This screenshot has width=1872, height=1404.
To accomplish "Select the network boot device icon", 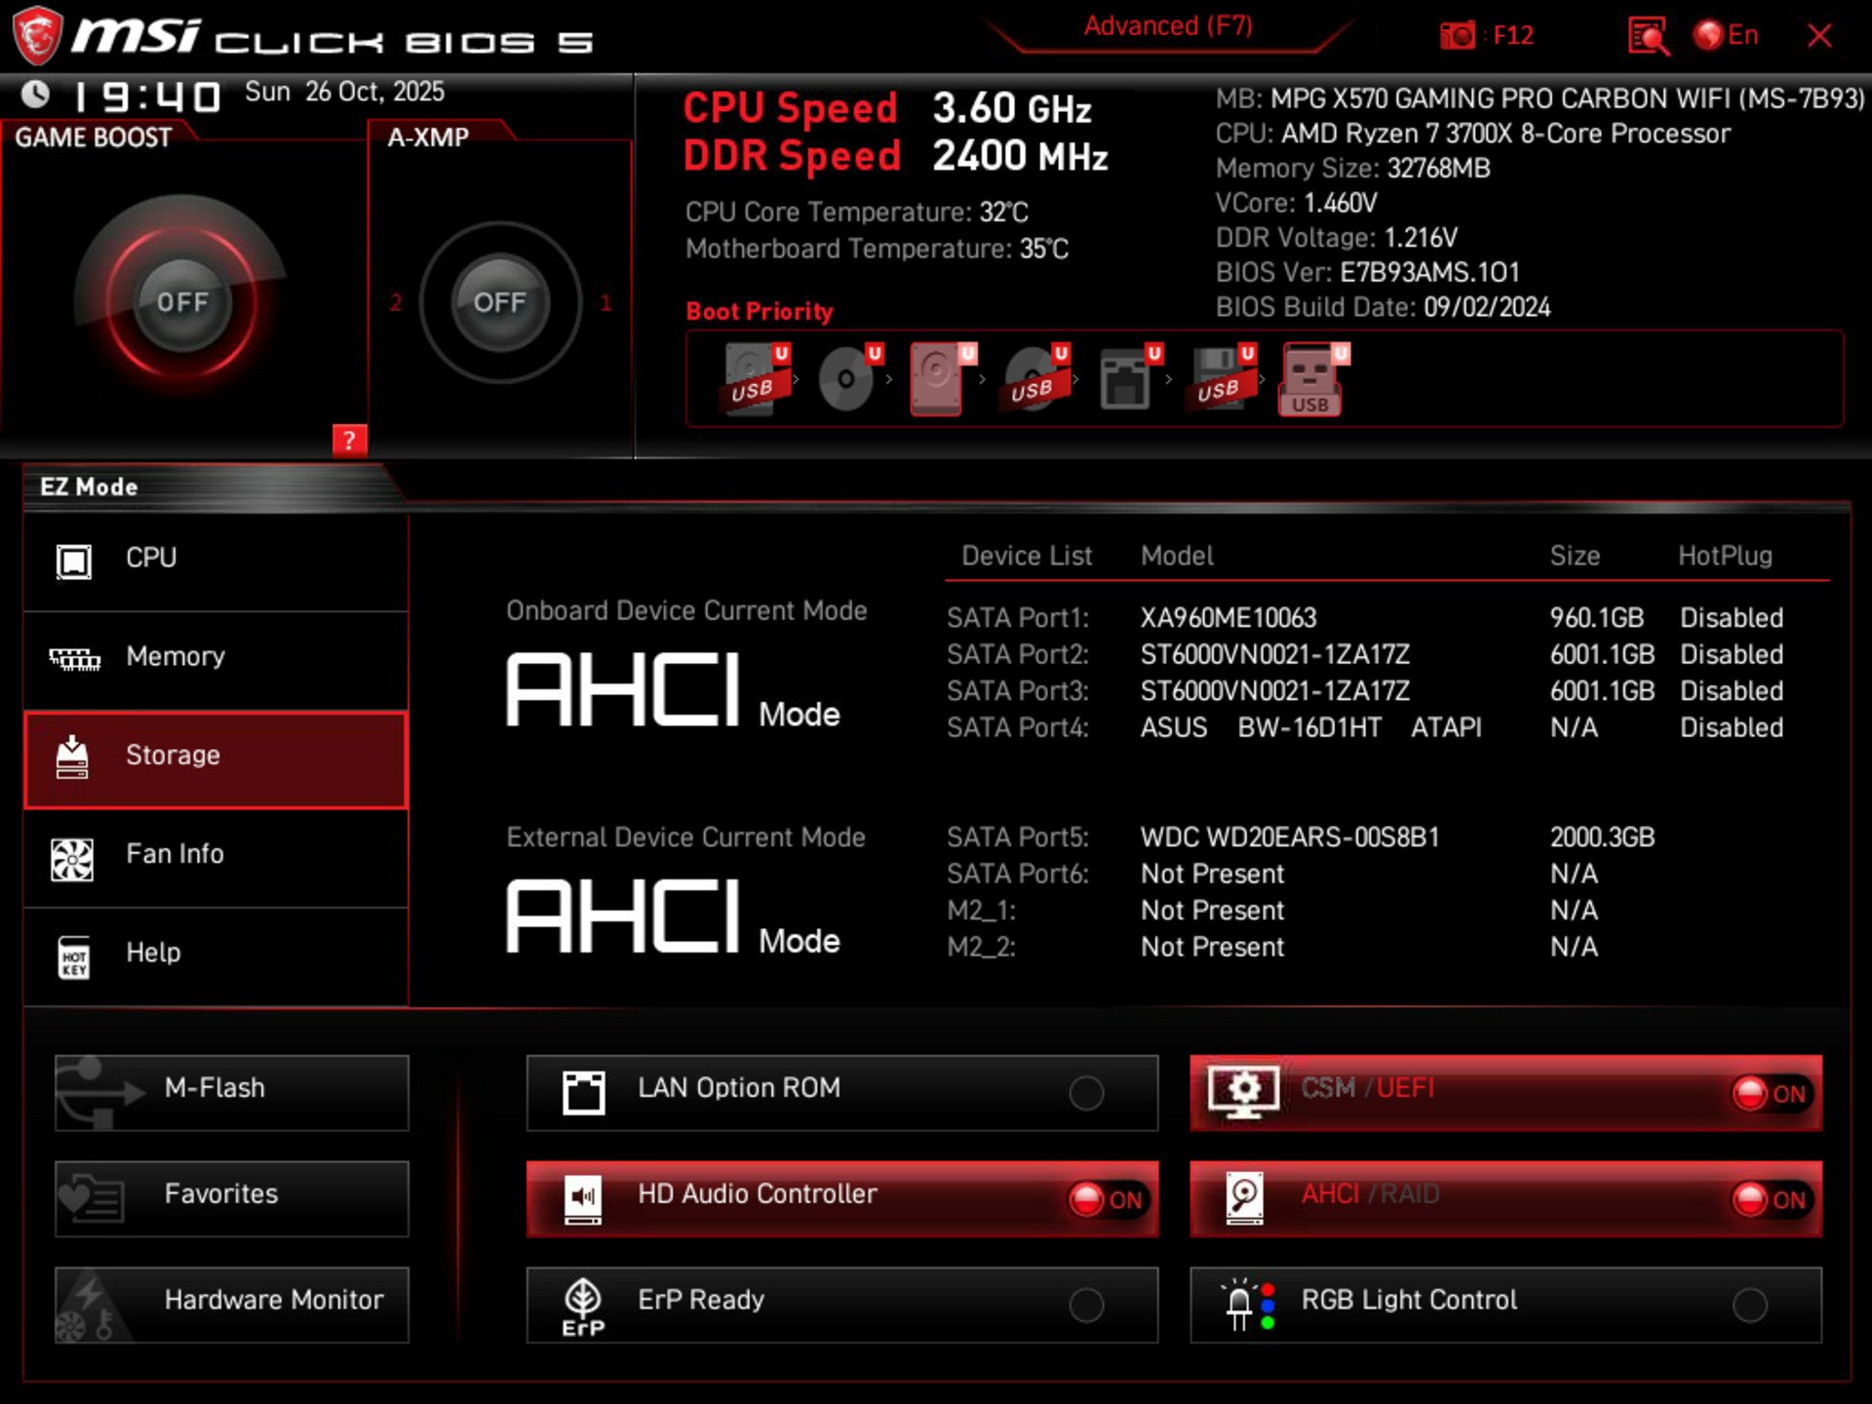I will (x=1126, y=378).
